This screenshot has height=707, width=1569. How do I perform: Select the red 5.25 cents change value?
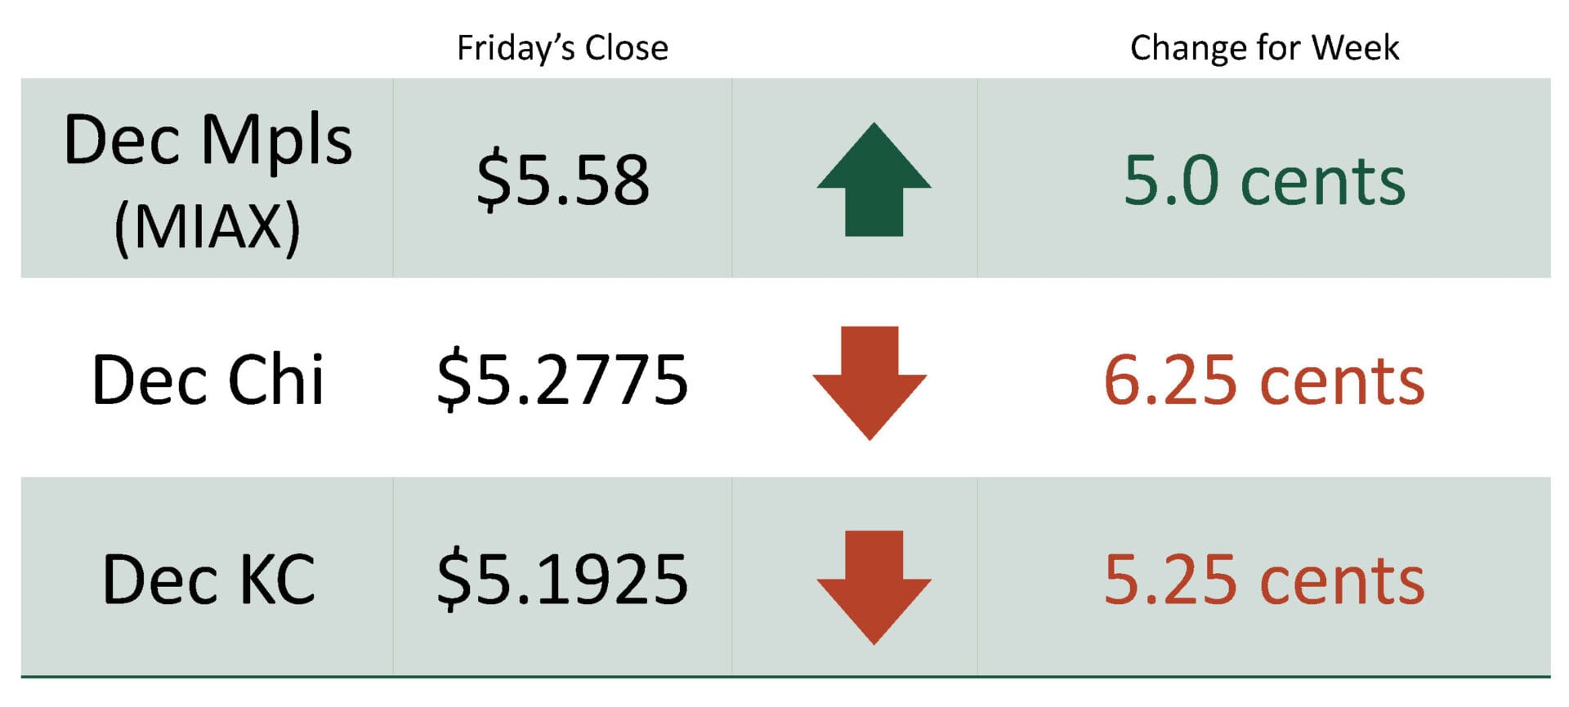click(x=1264, y=580)
